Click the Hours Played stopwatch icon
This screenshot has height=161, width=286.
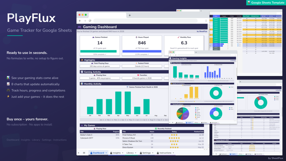point(136,37)
